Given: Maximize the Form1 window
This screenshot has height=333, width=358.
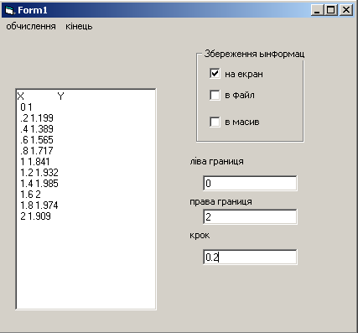Looking at the screenshot, I should pyautogui.click(x=331, y=10).
